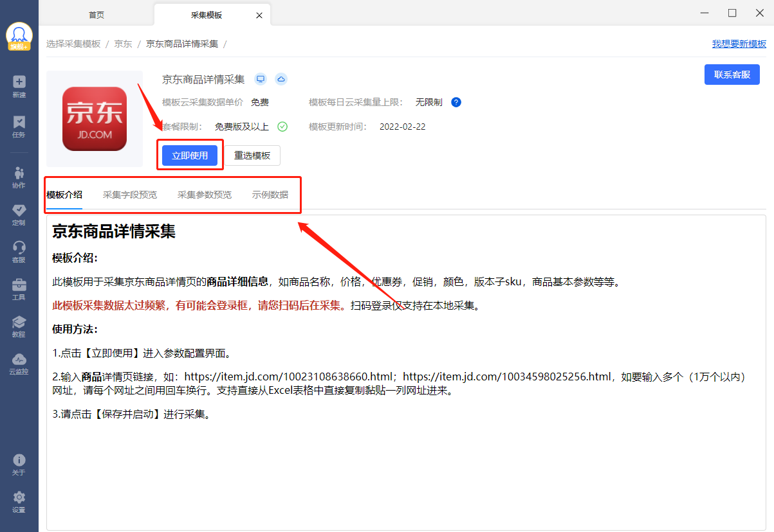
Task: Click the 使用方法 heading
Action: click(75, 329)
